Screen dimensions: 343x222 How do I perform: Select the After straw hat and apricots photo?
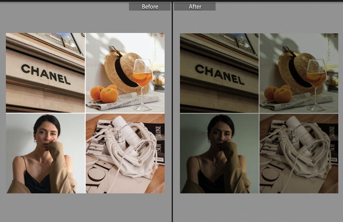pyautogui.click(x=299, y=73)
